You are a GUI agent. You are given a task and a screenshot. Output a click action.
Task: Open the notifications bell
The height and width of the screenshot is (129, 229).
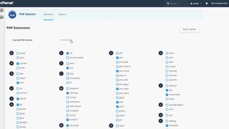tap(206, 3)
